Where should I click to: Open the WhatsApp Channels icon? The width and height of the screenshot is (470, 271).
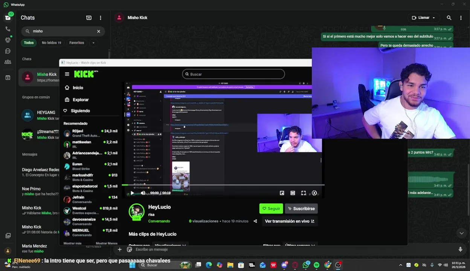[8, 51]
